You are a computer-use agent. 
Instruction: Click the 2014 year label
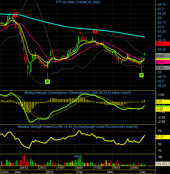(x=5, y=172)
